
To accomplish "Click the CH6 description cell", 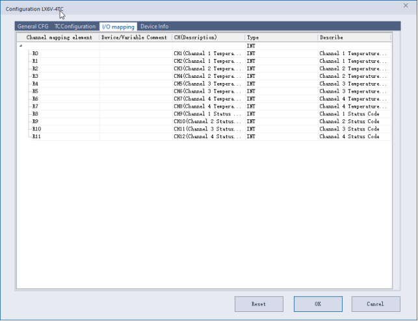I will coord(209,91).
